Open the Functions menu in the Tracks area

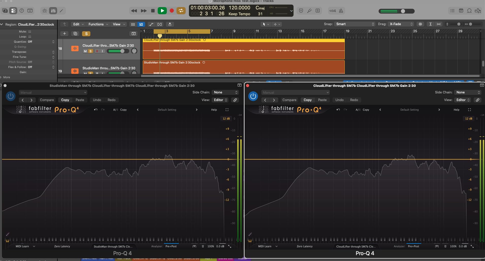pyautogui.click(x=98, y=24)
